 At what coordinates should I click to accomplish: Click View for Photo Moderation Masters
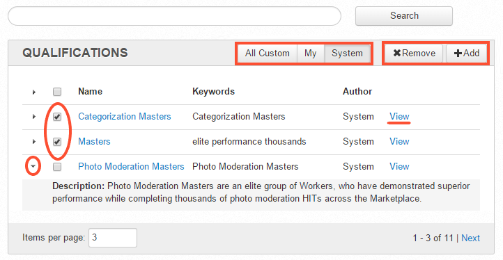(x=399, y=166)
